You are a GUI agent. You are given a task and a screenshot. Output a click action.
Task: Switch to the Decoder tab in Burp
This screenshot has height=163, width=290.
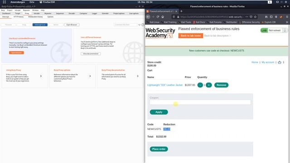[72, 14]
